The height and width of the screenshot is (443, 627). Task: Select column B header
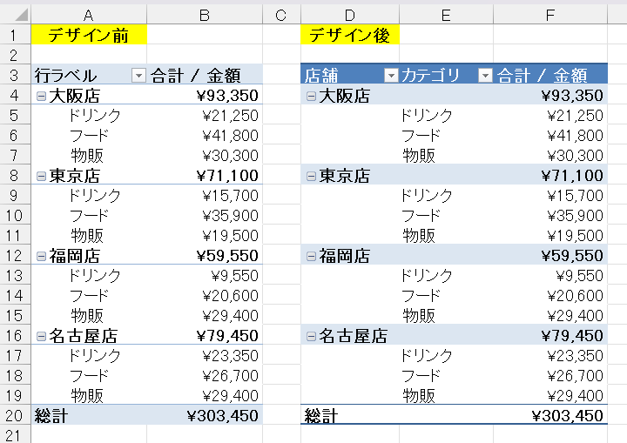[x=205, y=15]
